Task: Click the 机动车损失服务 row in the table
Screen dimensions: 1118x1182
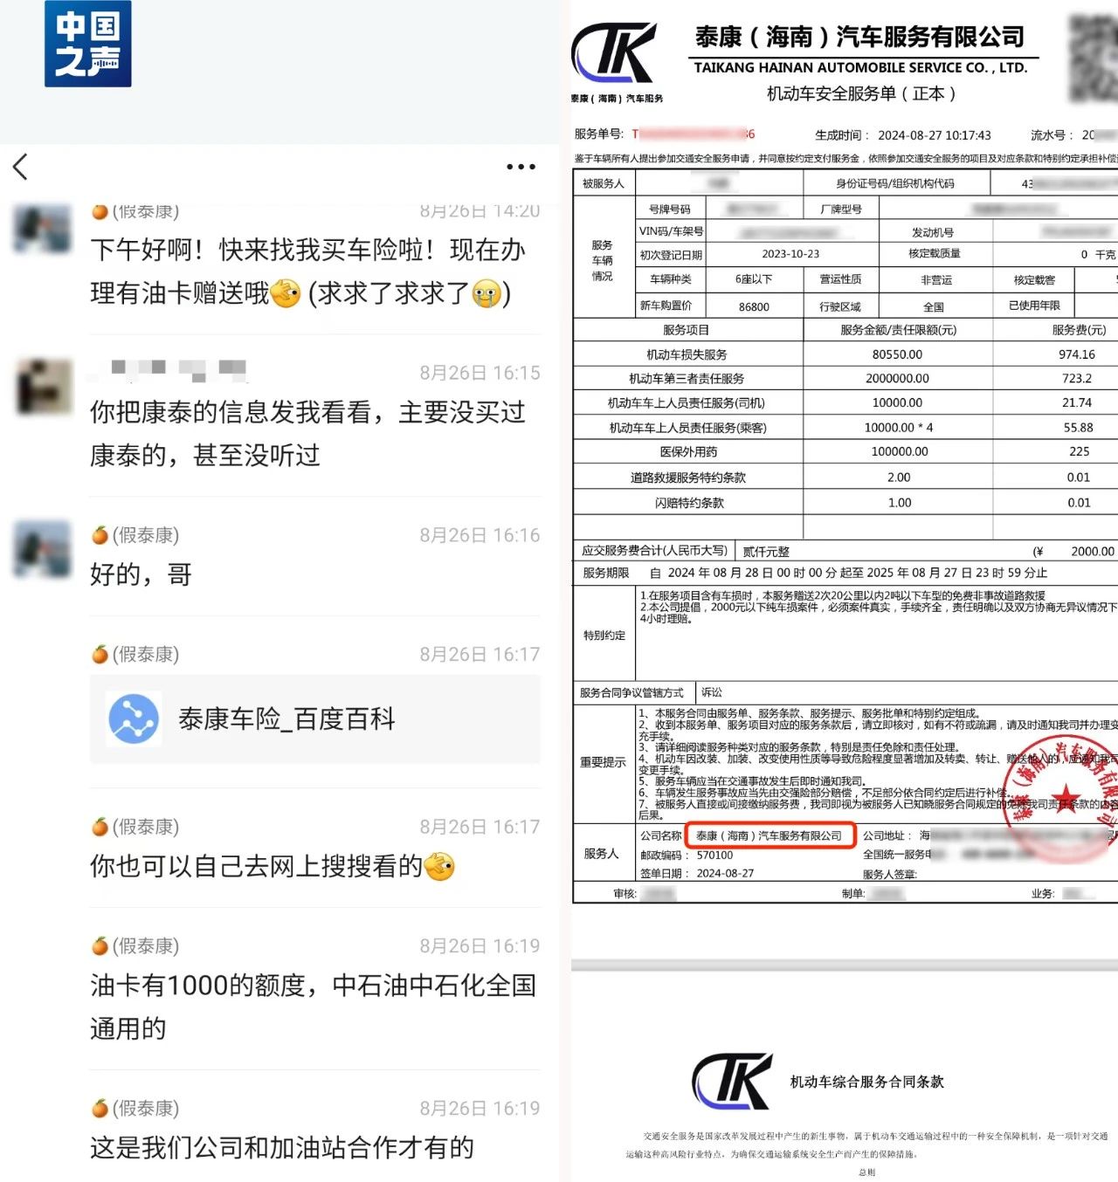Action: [687, 354]
